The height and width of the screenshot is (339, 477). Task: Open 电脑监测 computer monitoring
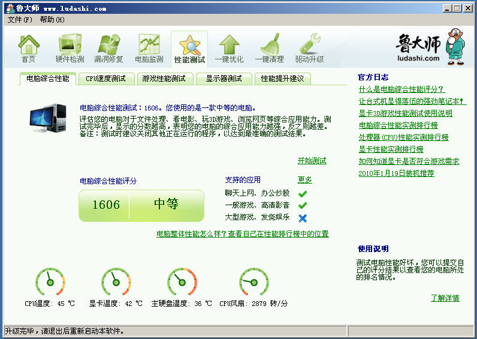point(149,49)
